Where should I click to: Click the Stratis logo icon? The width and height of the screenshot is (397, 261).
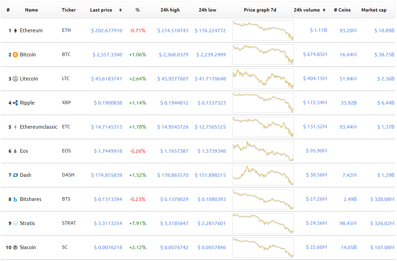[15, 223]
